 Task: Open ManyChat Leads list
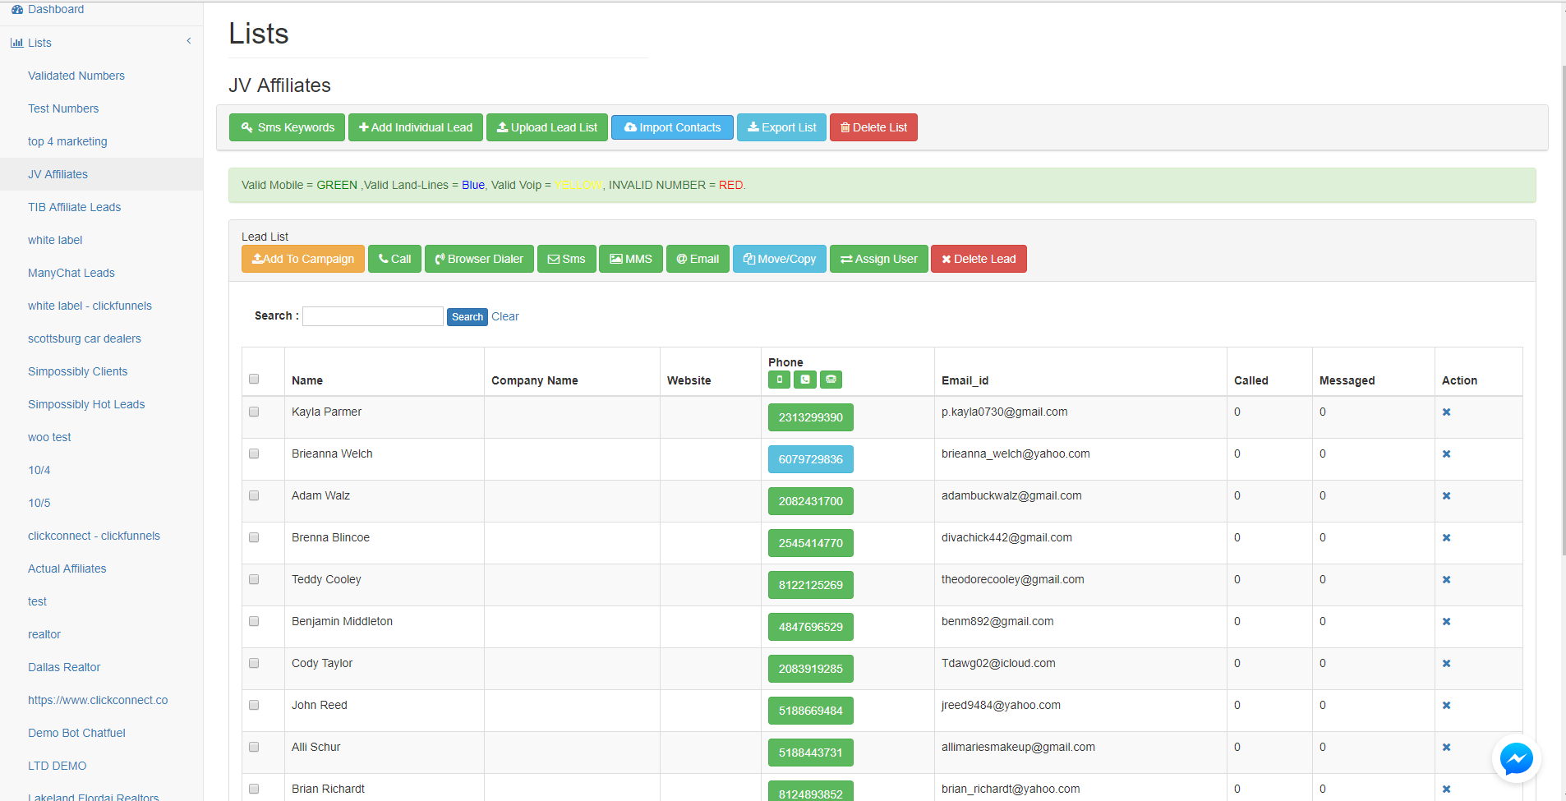[71, 273]
